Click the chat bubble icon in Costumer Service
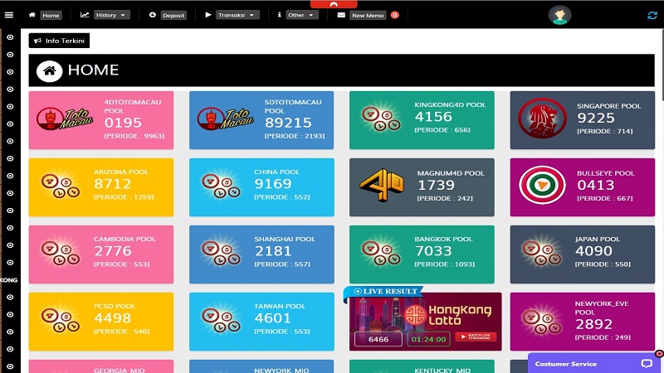 point(647,363)
